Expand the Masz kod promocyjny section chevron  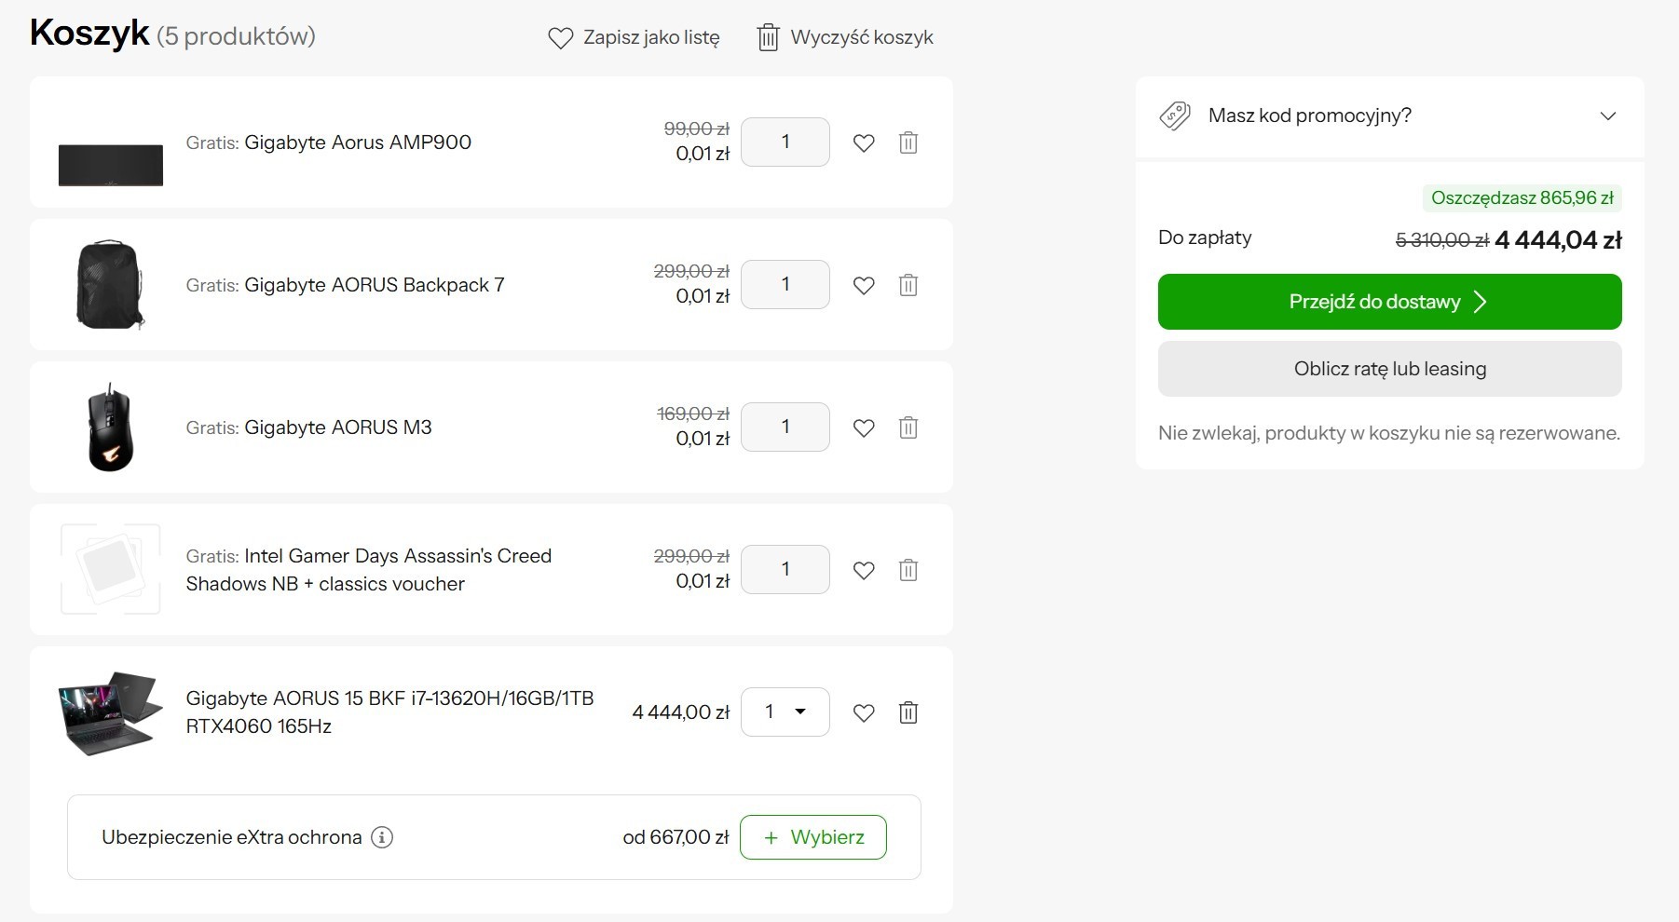(x=1608, y=116)
